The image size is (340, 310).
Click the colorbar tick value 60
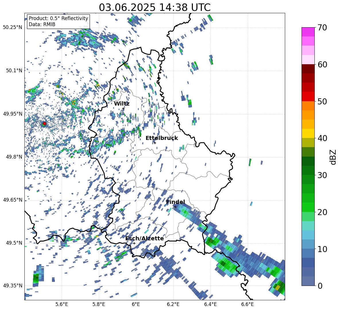pos(322,65)
